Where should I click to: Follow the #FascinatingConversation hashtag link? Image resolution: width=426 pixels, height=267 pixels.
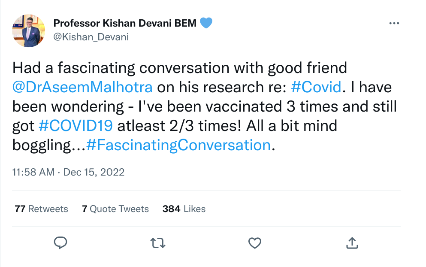pyautogui.click(x=178, y=145)
